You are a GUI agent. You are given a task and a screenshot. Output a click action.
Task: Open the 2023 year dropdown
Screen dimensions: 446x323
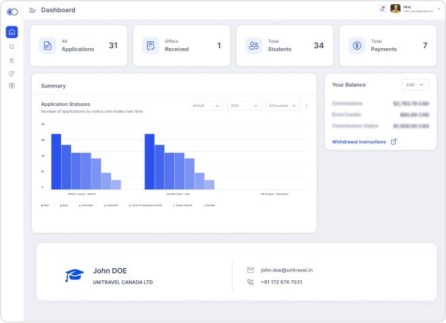(244, 106)
